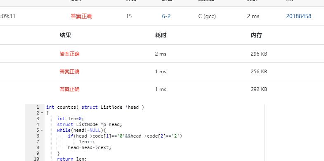Click line number 3 in code gutter
The width and height of the screenshot is (324, 161).
(38, 119)
